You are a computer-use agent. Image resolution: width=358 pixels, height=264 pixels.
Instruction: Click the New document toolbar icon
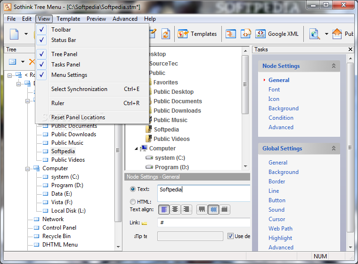click(14, 34)
